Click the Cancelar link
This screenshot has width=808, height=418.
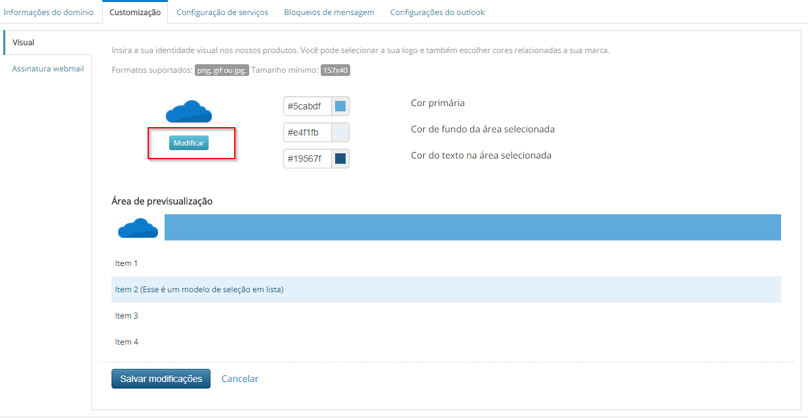click(240, 379)
